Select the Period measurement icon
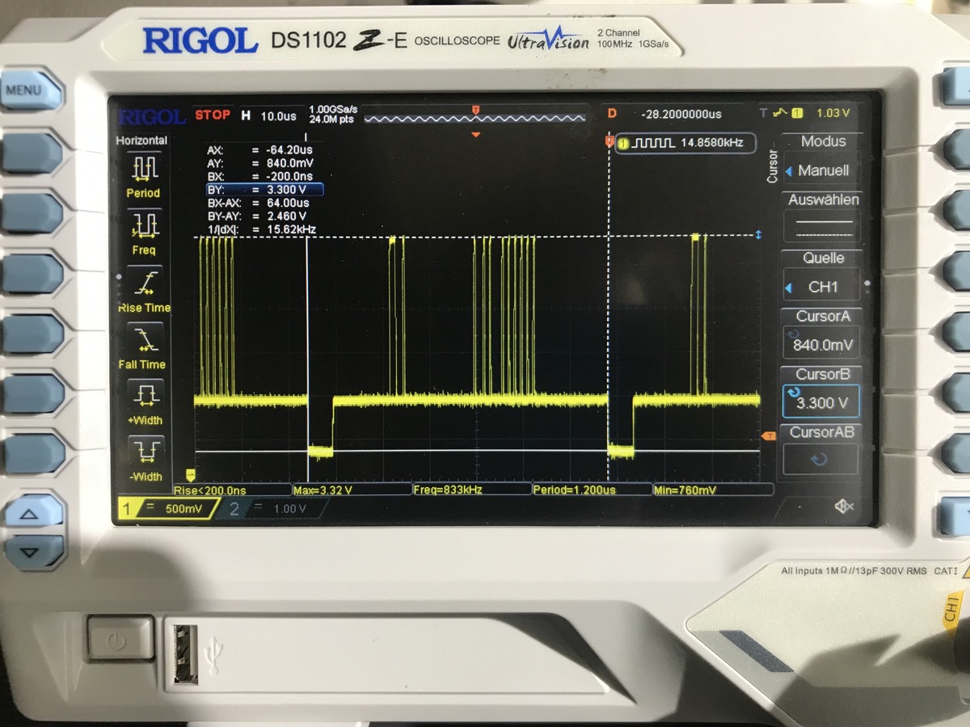Viewport: 970px width, 727px height. tap(145, 169)
